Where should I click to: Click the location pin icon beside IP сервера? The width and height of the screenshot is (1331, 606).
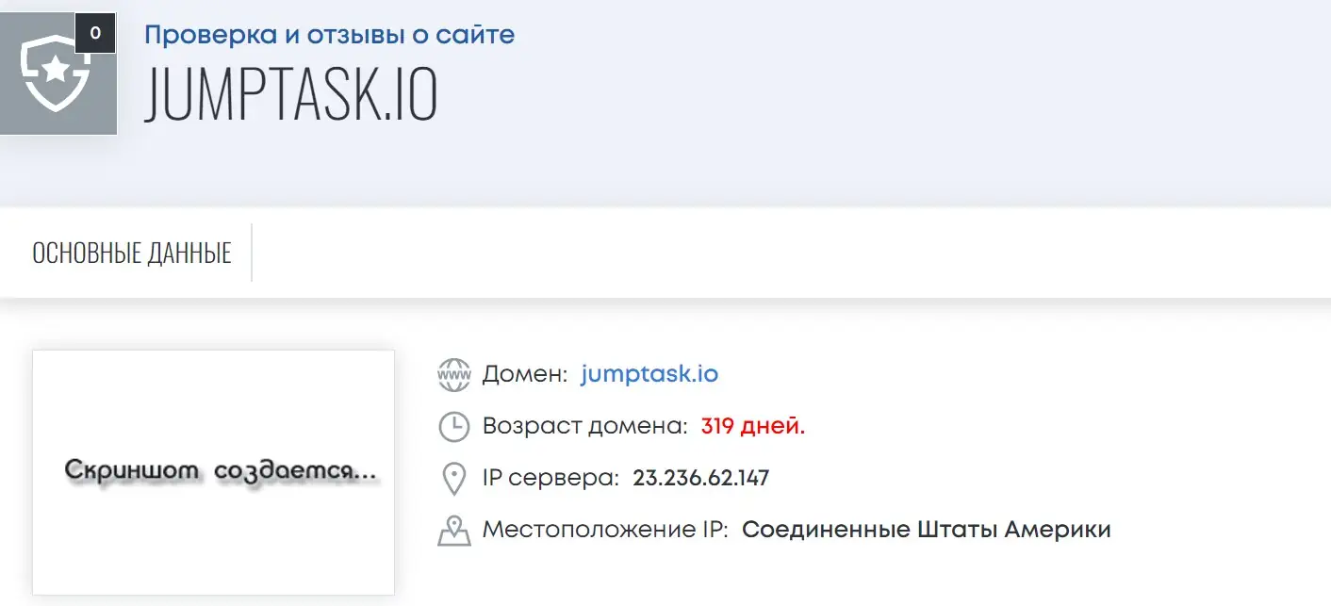(x=454, y=479)
